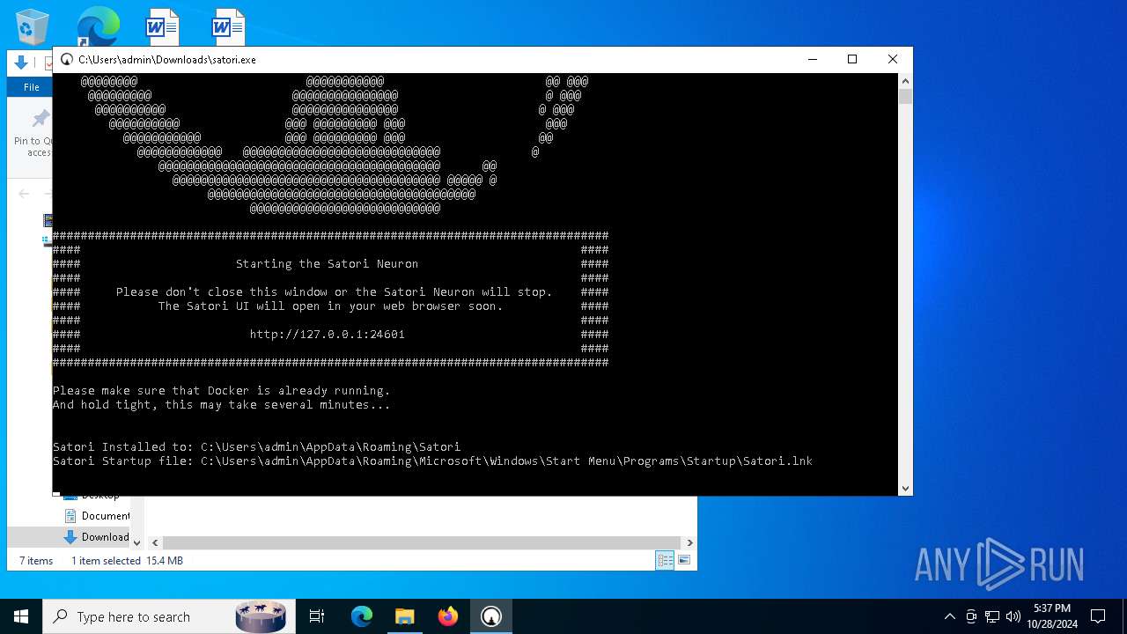Open the File tab in File Explorer
Screen dimensions: 1127x634
[x=31, y=87]
